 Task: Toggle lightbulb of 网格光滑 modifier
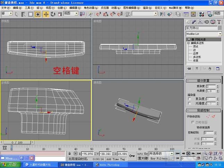click(x=189, y=39)
